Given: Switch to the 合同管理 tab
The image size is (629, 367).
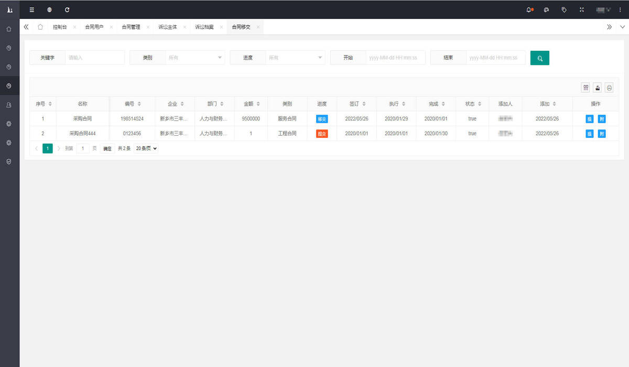Looking at the screenshot, I should pos(131,27).
